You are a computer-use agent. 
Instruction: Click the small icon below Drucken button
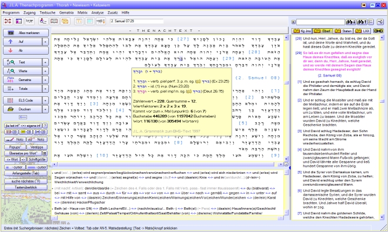[23, 117]
